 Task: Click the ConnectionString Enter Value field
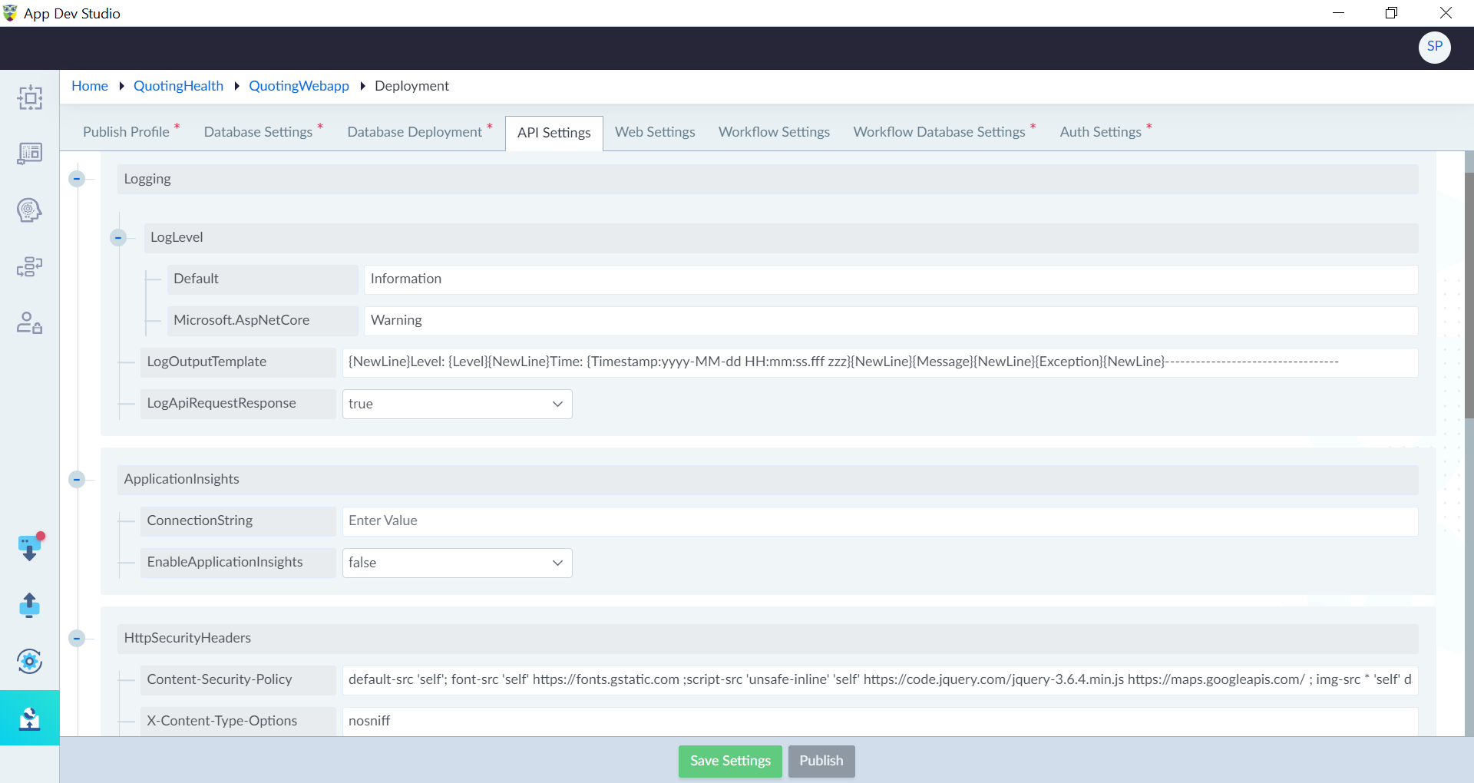point(880,521)
